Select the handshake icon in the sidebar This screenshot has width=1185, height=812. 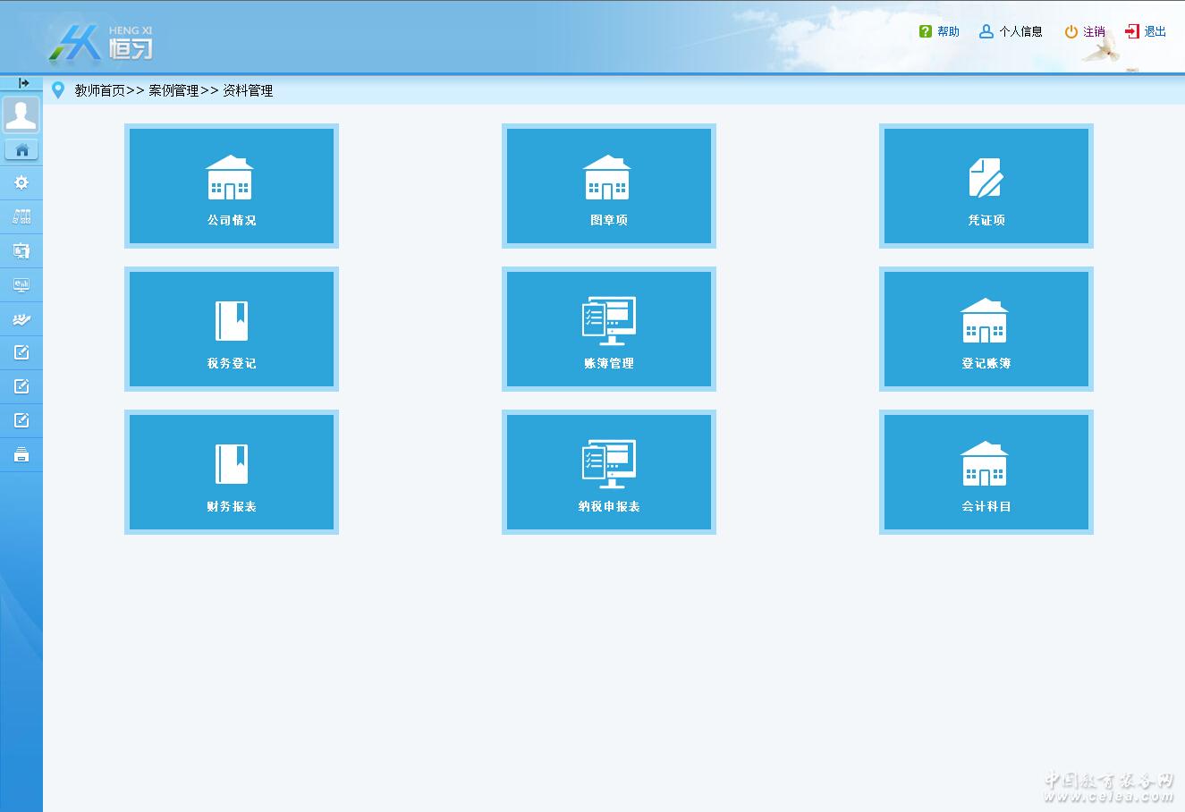point(21,319)
